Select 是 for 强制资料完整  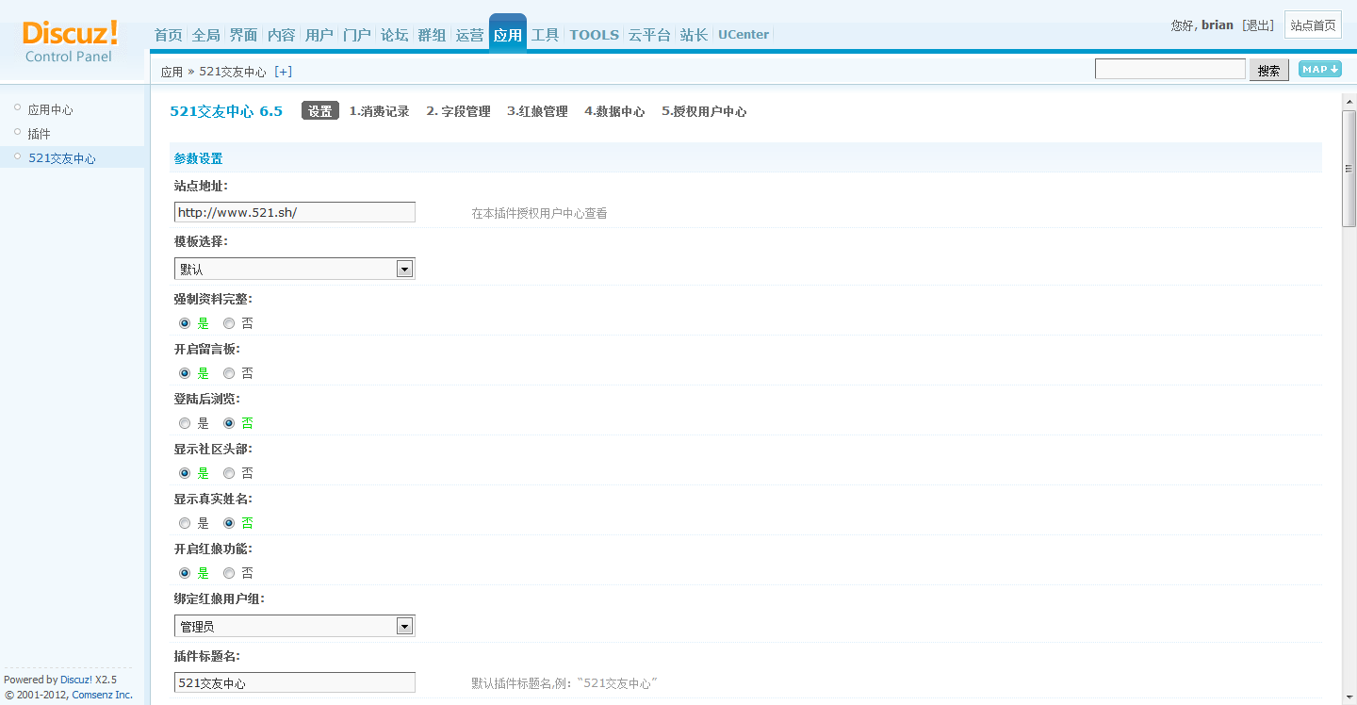point(185,323)
